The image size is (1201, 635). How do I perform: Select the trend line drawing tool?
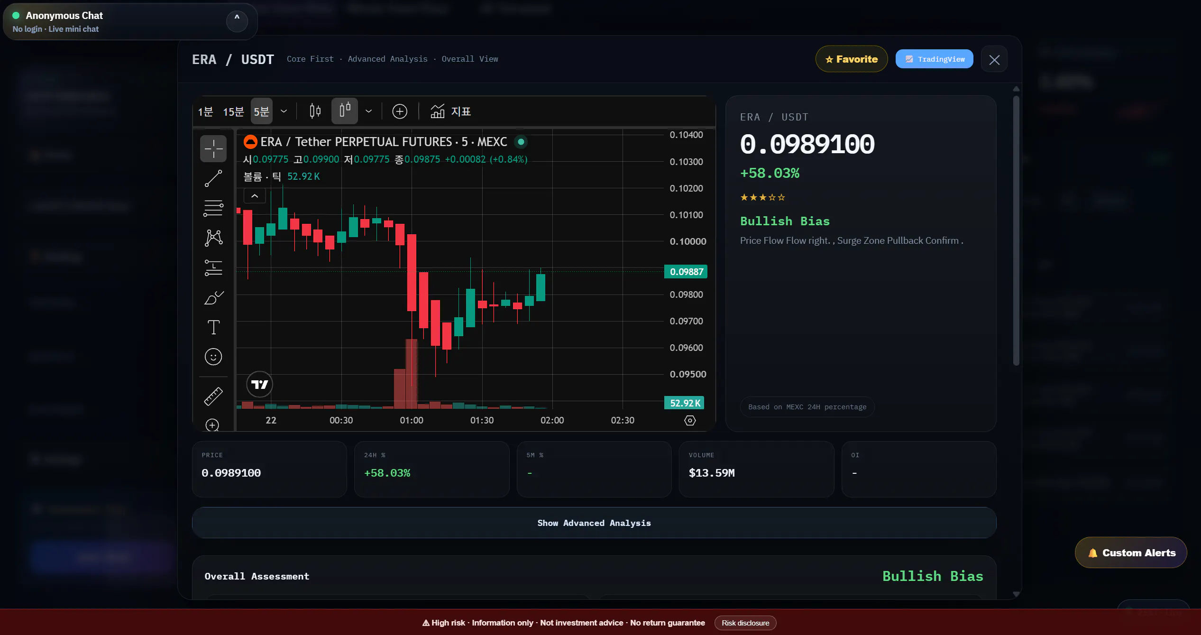[x=213, y=178]
